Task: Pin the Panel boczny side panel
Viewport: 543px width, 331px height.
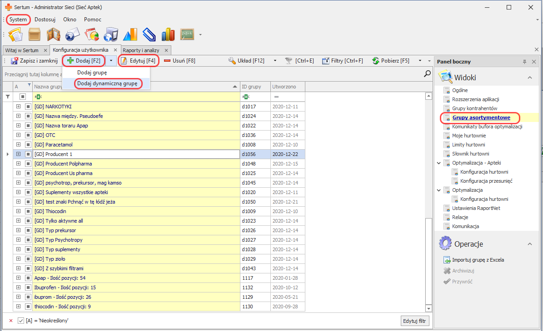Action: (x=524, y=62)
